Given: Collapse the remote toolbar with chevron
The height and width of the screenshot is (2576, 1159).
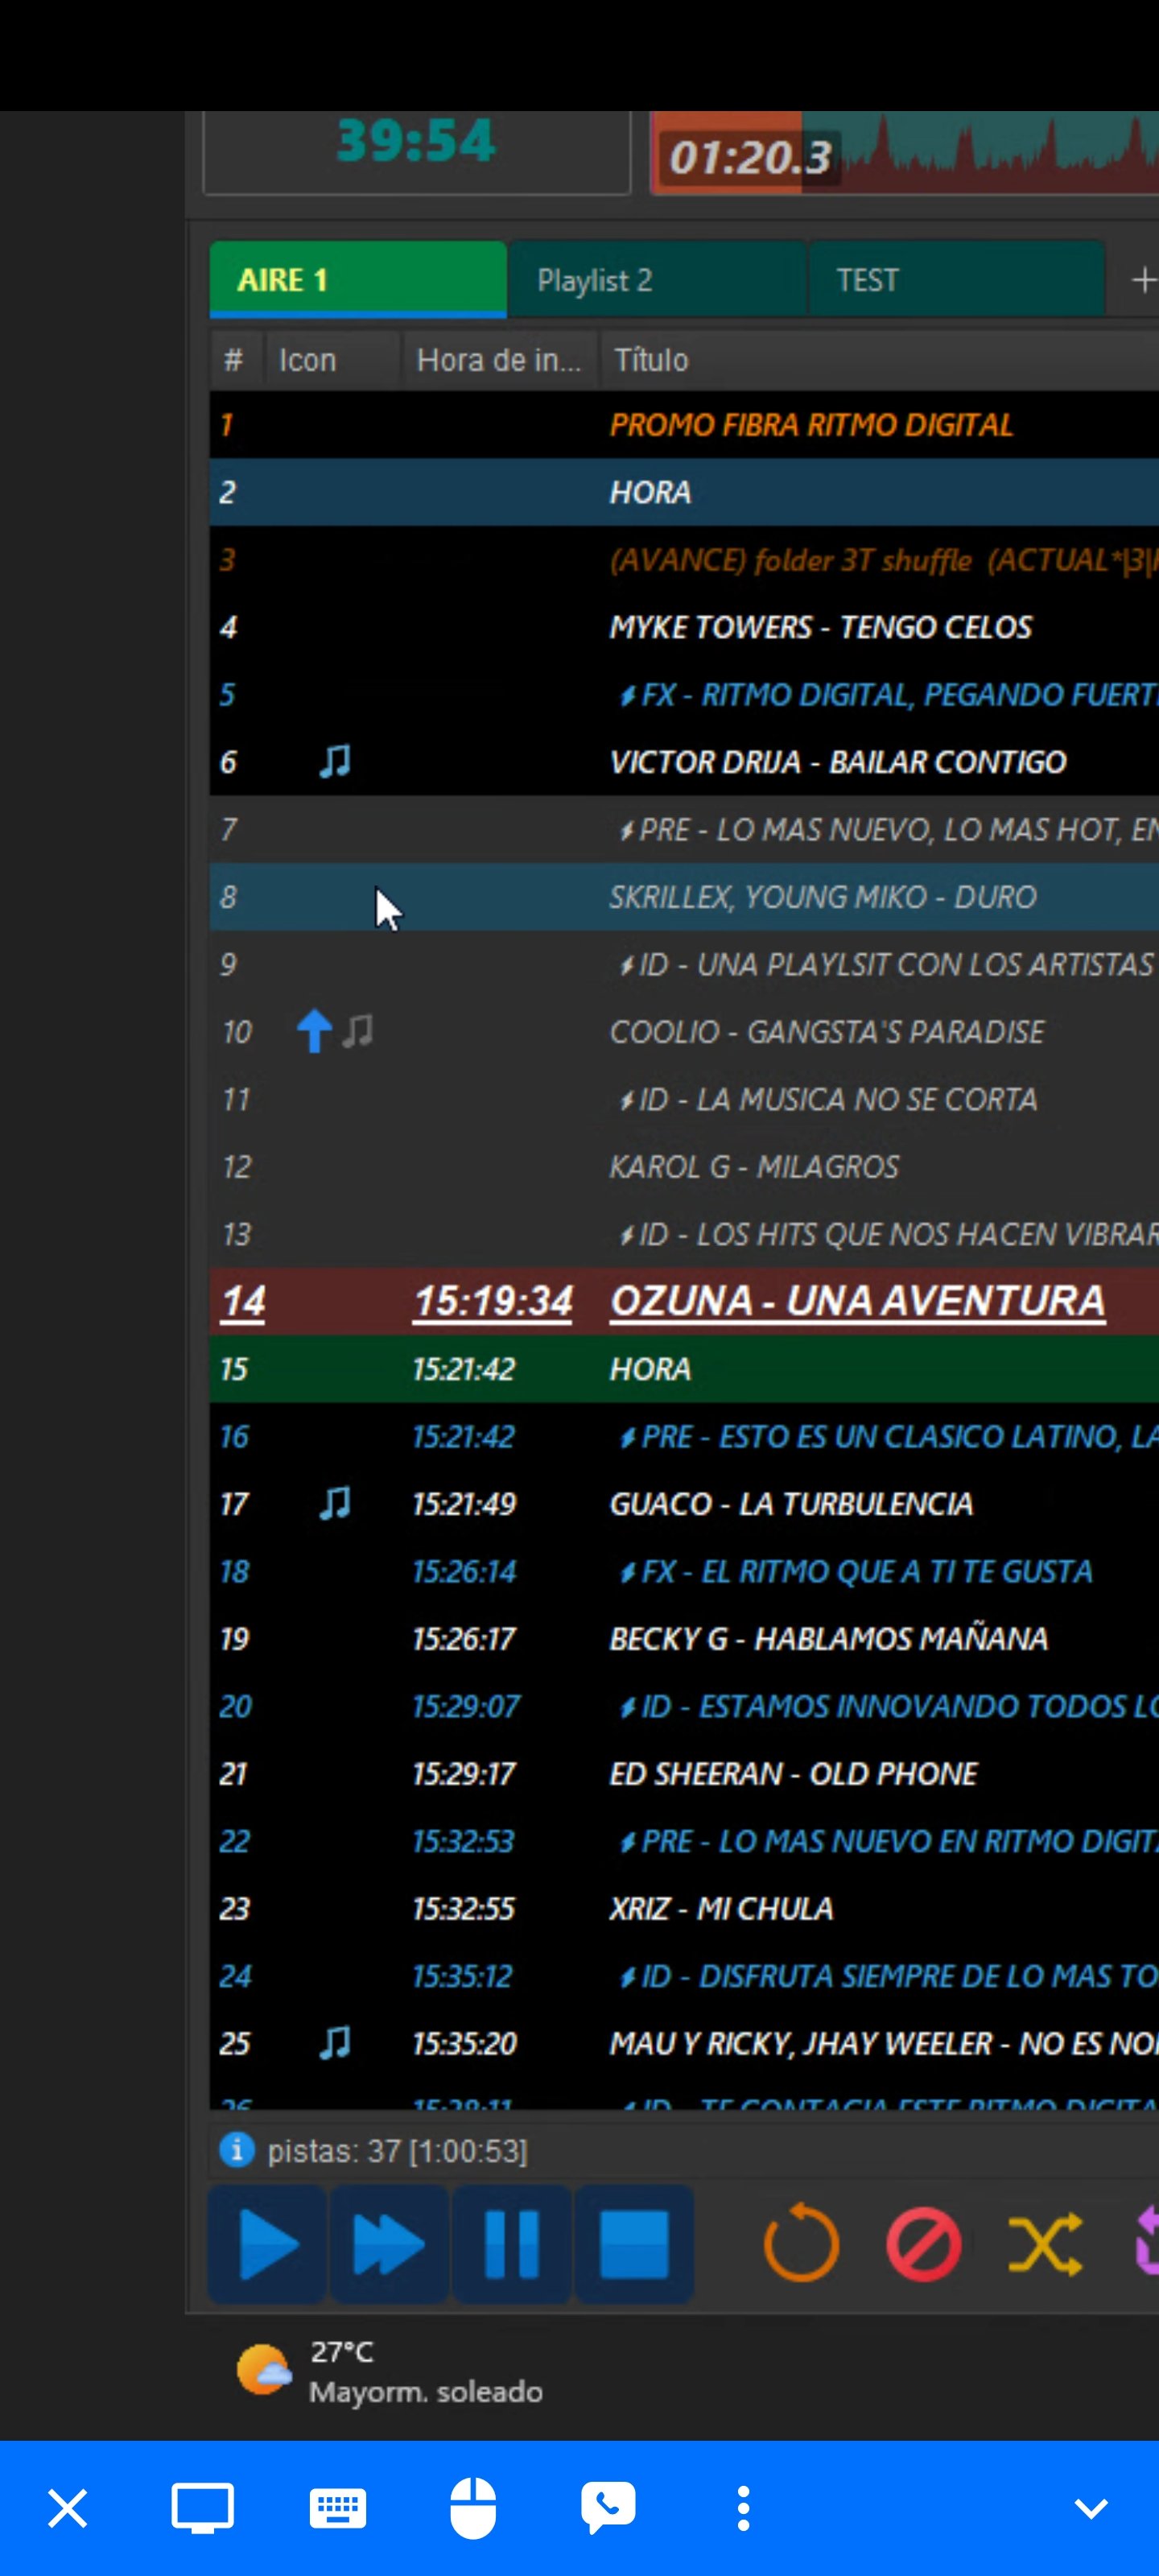Looking at the screenshot, I should [x=1090, y=2508].
